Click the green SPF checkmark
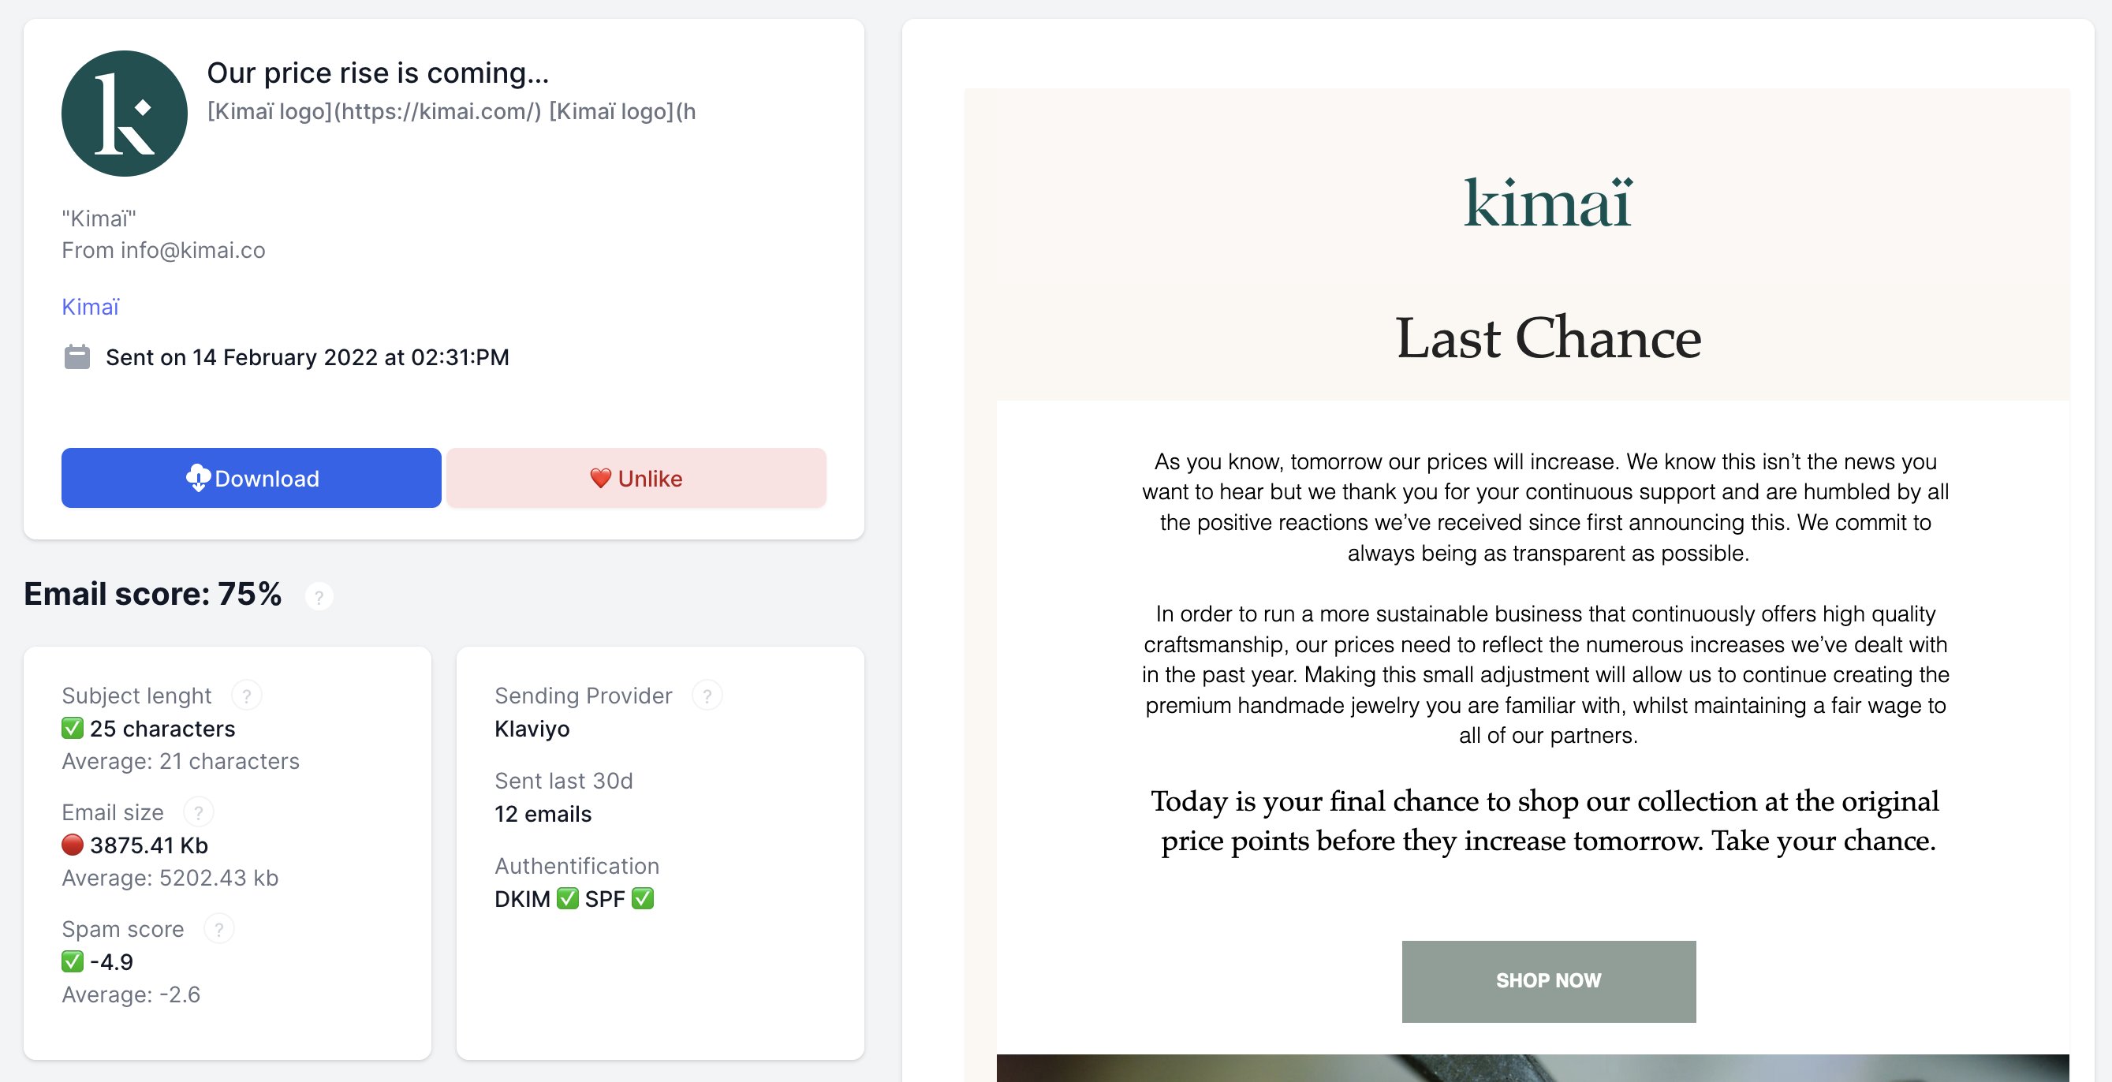Image resolution: width=2112 pixels, height=1082 pixels. [643, 898]
